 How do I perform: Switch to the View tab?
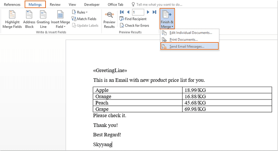72,5
